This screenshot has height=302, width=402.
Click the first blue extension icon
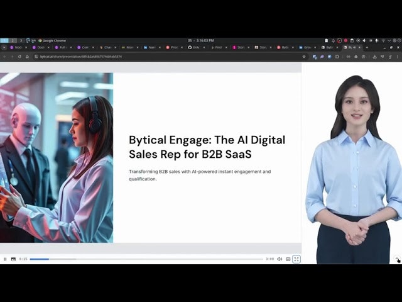pos(315,57)
